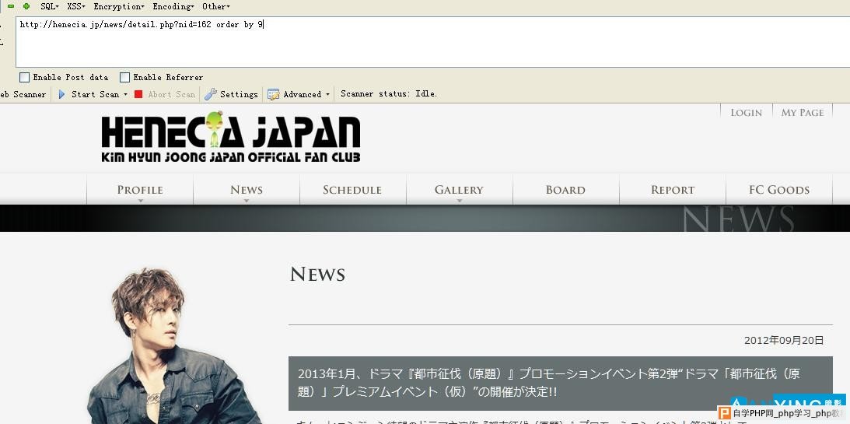Image resolution: width=850 pixels, height=424 pixels.
Task: Open the Other dropdown menu
Action: [x=215, y=6]
